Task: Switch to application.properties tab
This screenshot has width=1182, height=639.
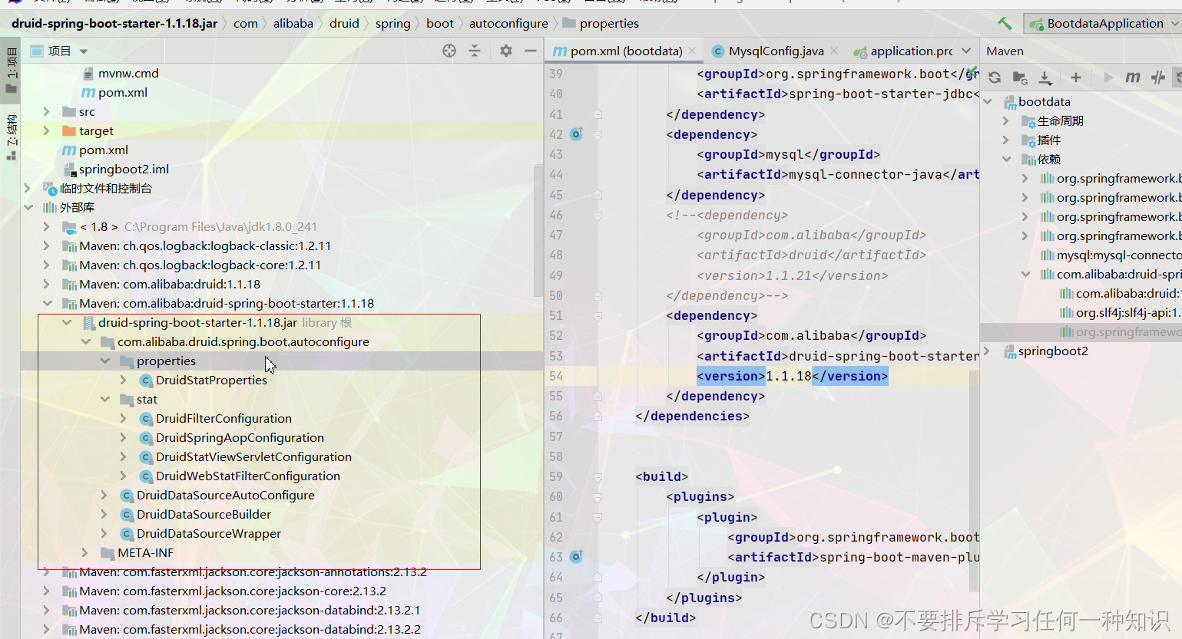Action: [903, 51]
